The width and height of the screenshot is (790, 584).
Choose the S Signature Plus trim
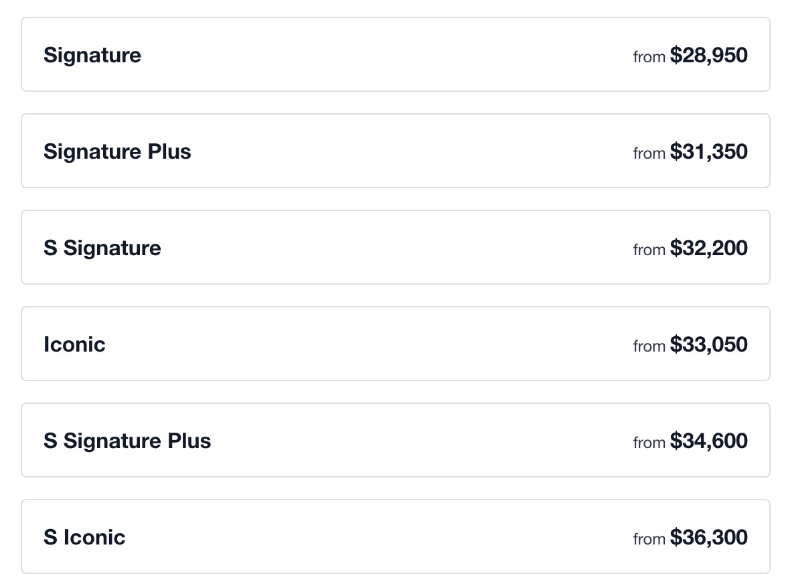[x=395, y=441]
